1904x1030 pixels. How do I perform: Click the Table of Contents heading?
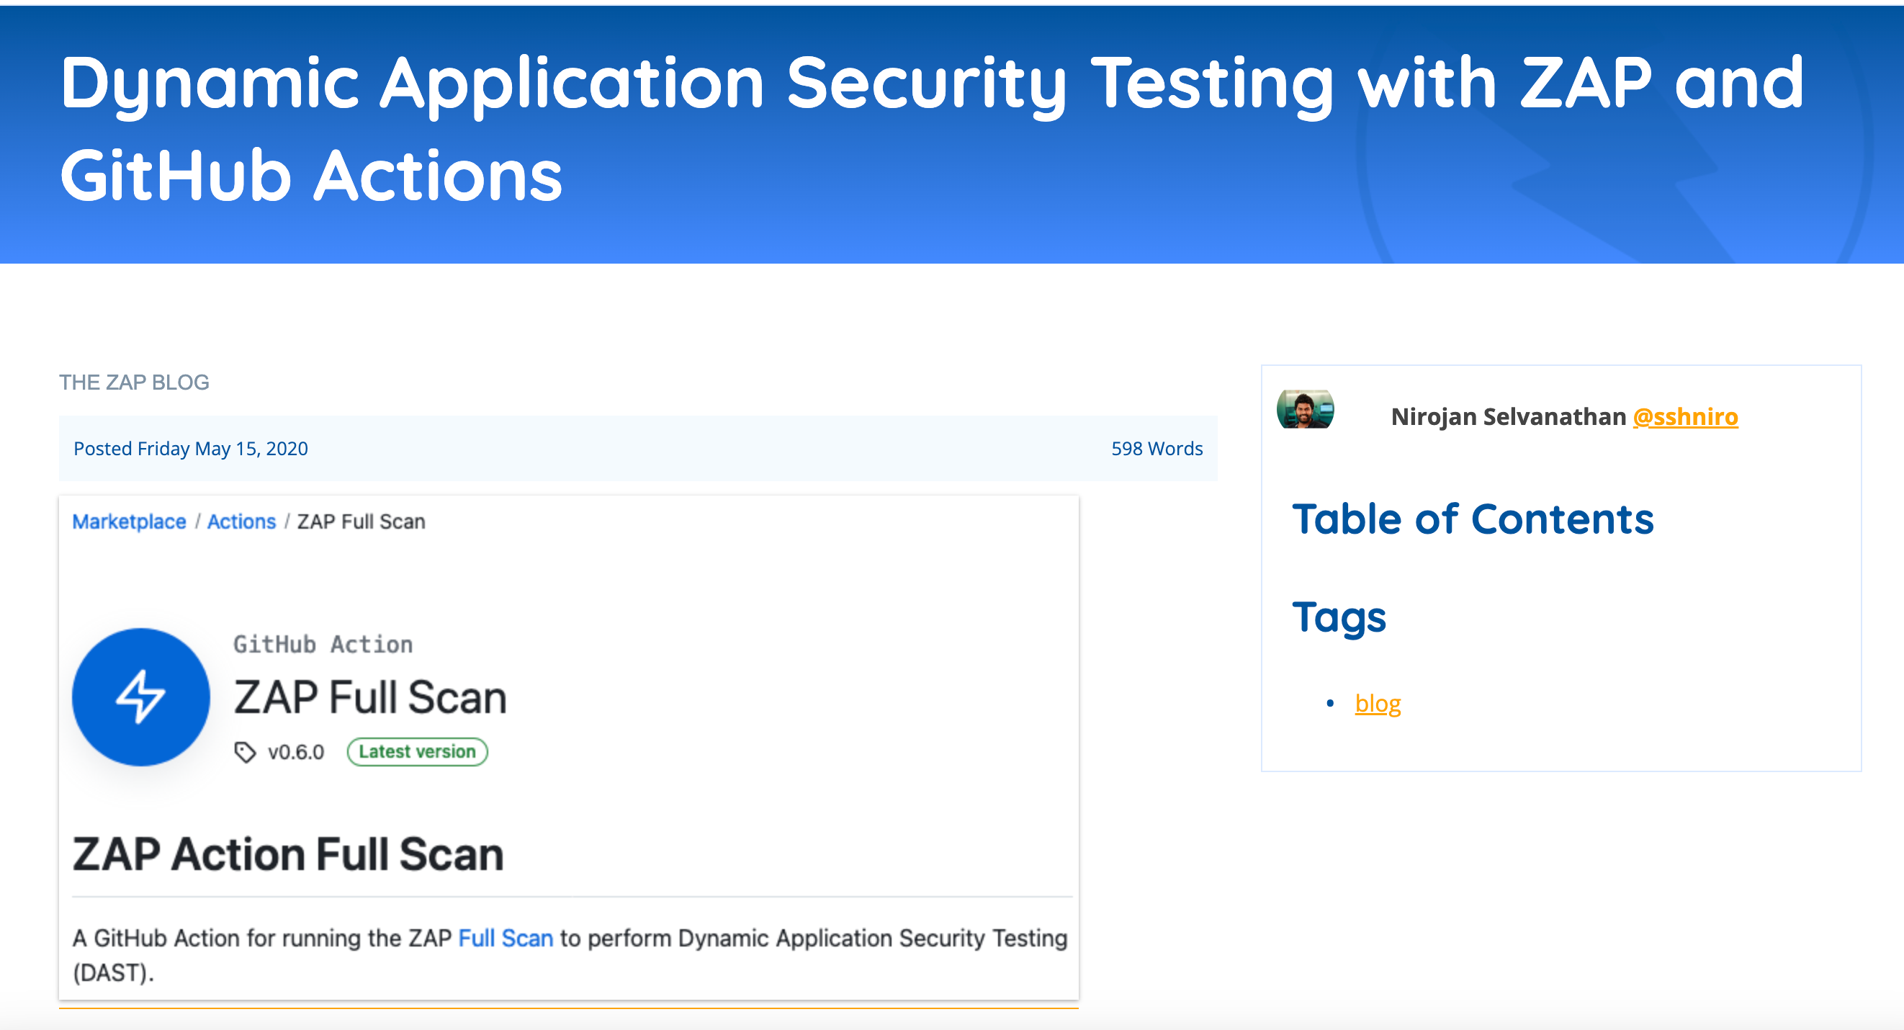click(x=1473, y=519)
